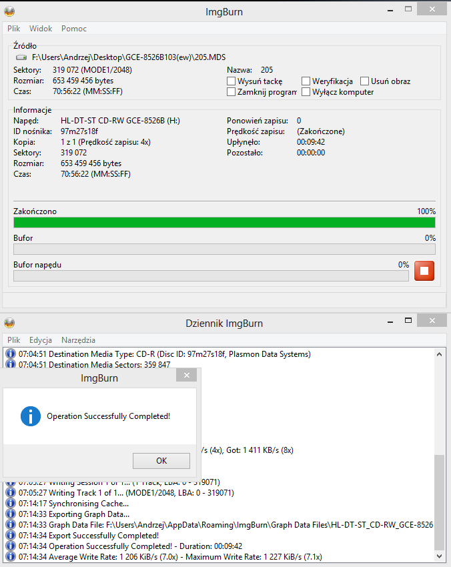
Task: Click log line about Average Write Rate
Action: click(170, 556)
